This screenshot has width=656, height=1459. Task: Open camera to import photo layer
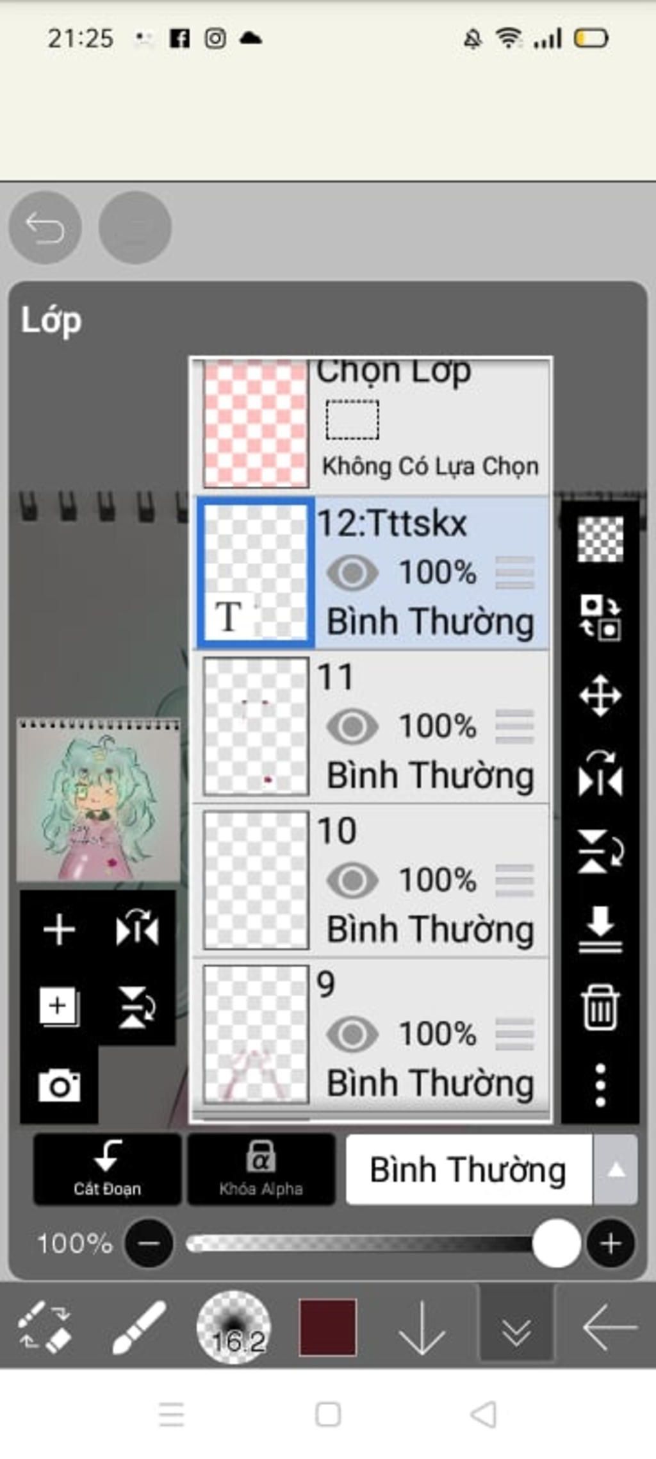pos(59,1085)
